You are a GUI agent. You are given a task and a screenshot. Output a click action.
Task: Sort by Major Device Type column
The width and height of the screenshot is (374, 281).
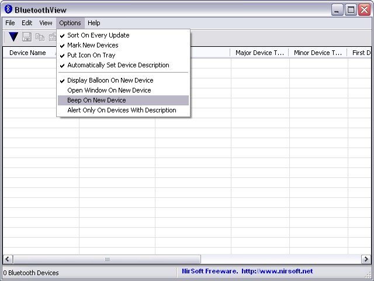tap(259, 53)
